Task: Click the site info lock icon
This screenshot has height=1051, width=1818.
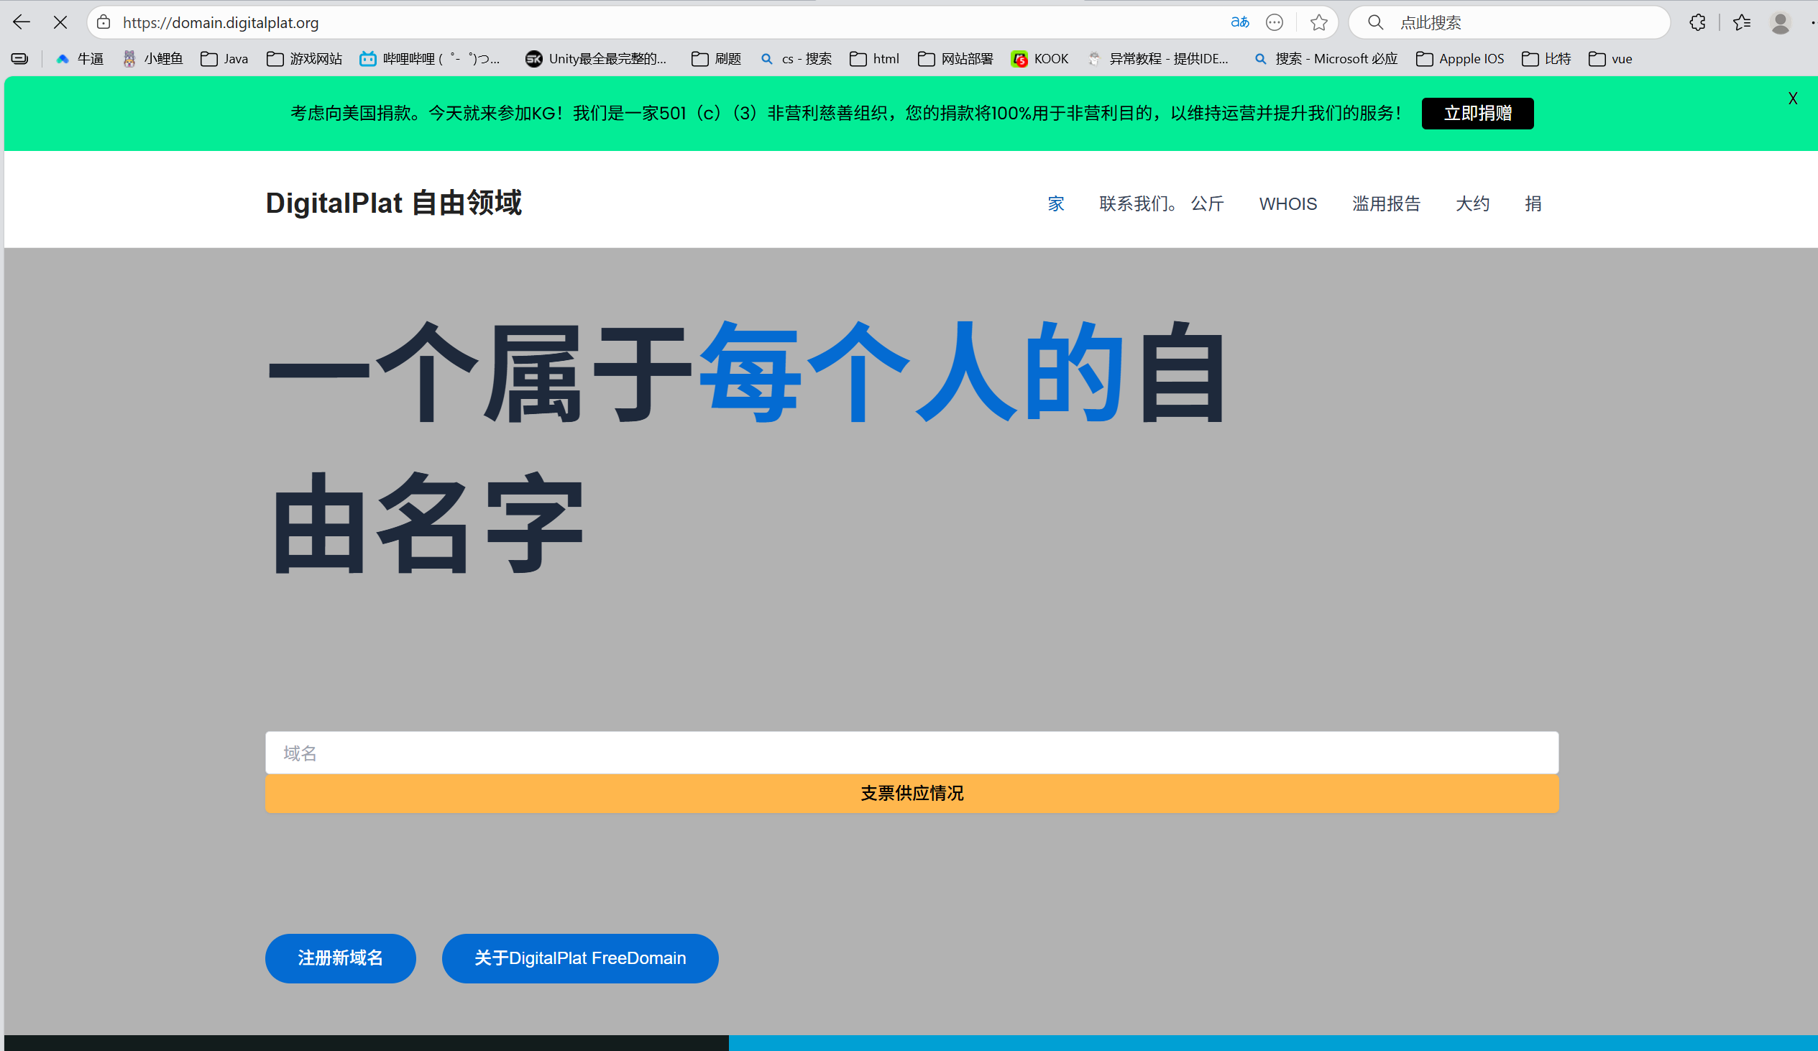Action: tap(104, 22)
